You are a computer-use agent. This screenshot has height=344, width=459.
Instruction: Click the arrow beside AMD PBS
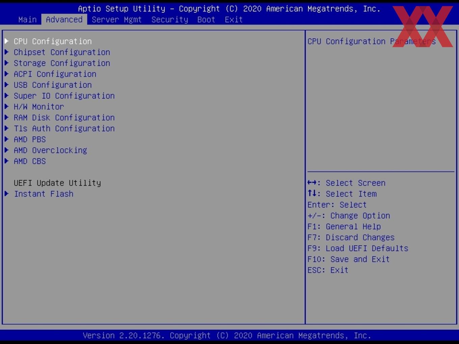coord(6,139)
